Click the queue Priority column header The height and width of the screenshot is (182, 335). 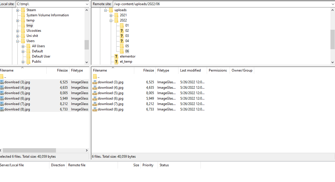[x=149, y=165]
